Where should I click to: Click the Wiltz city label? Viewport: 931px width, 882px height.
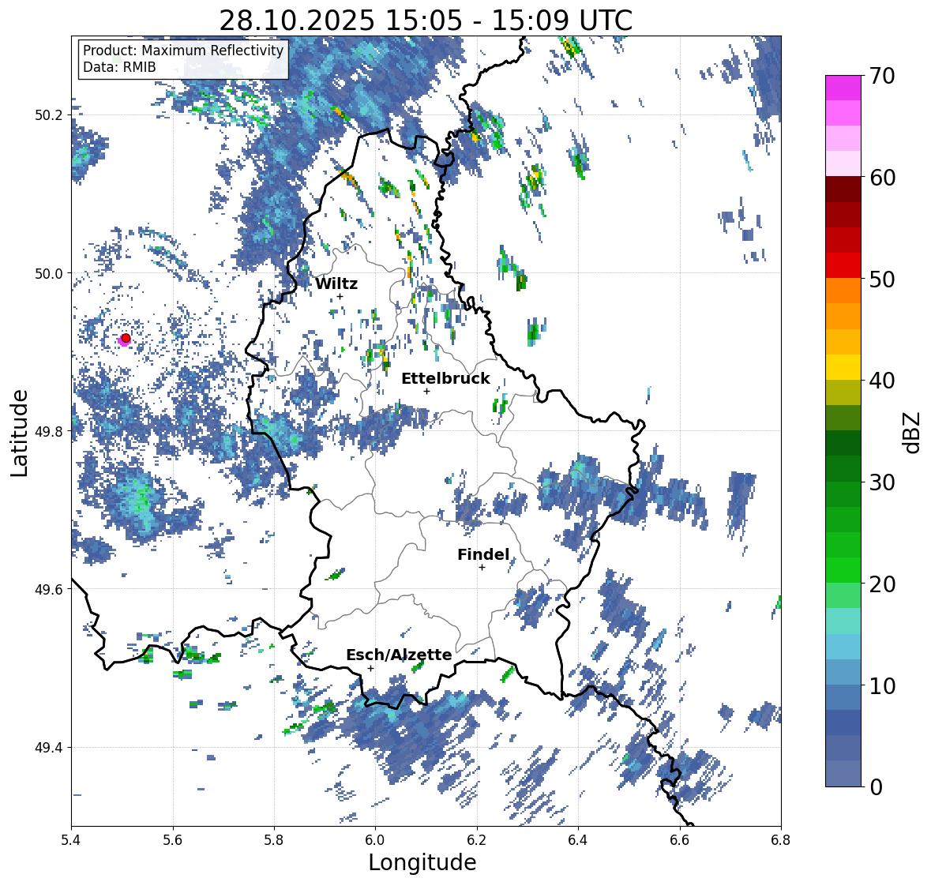point(336,283)
